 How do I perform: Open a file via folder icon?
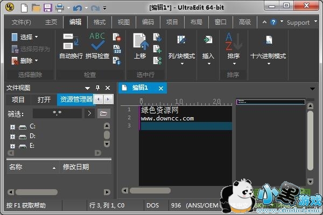(x=36, y=8)
